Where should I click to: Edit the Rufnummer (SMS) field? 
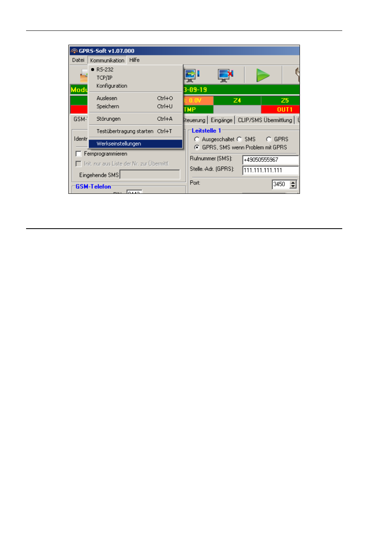coord(270,160)
